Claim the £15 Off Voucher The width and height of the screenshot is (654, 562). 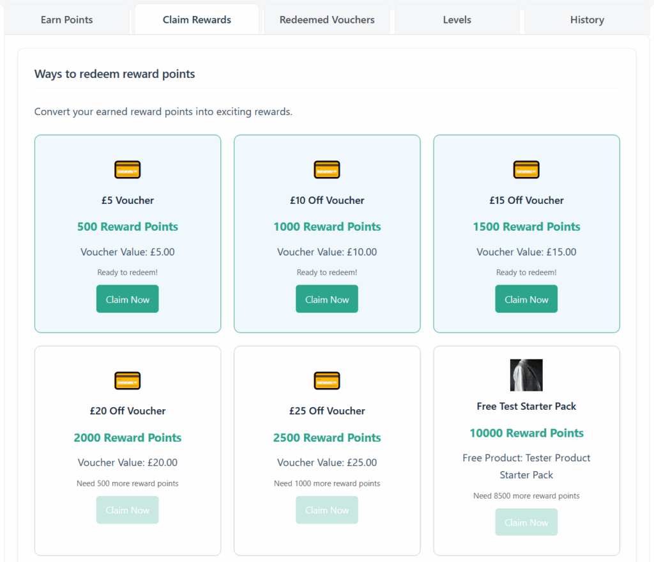(x=526, y=299)
